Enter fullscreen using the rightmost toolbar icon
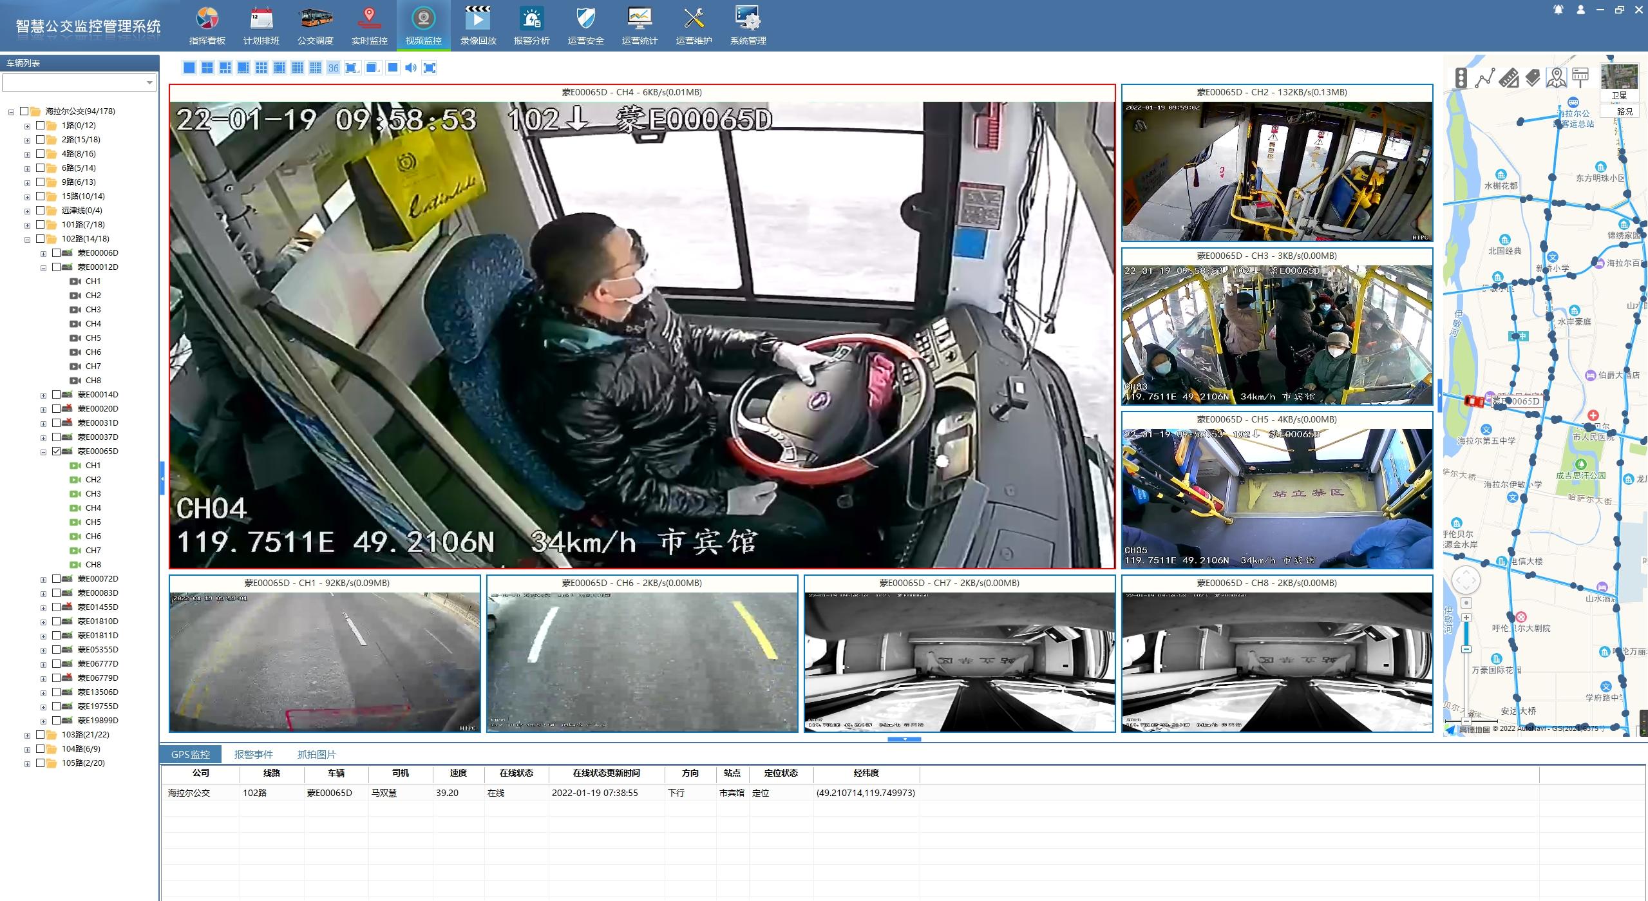This screenshot has height=901, width=1648. point(430,68)
